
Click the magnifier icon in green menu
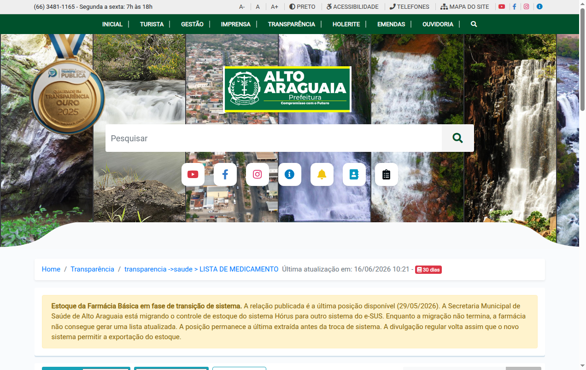[474, 24]
